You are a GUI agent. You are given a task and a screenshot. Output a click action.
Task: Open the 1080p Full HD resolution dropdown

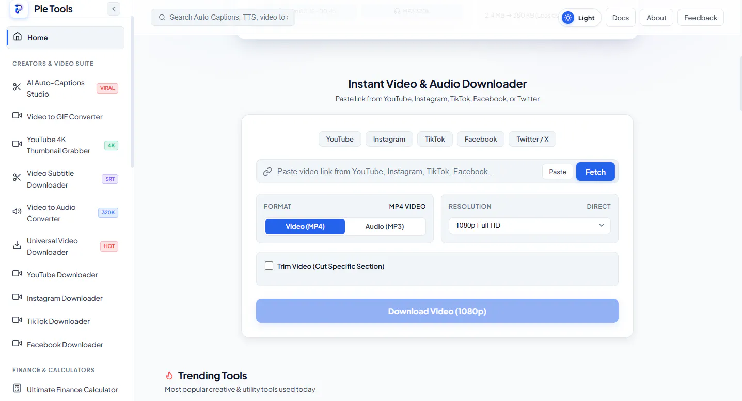[529, 226]
